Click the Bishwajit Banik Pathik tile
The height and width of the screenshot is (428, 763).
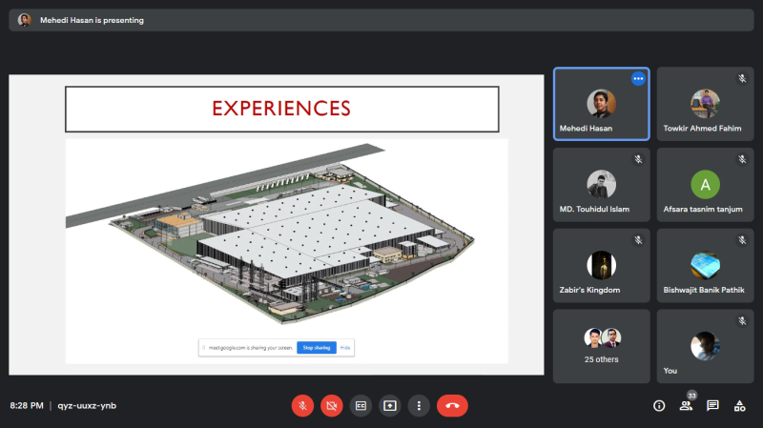click(x=705, y=265)
